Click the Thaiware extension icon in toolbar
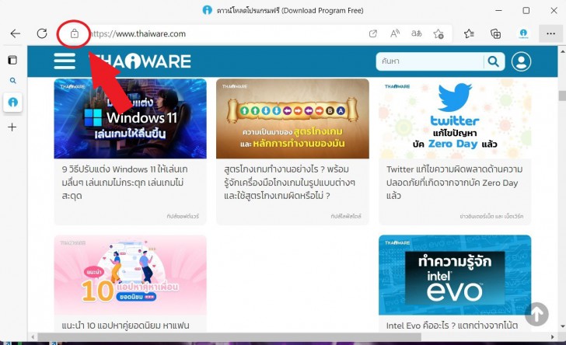 (x=523, y=34)
